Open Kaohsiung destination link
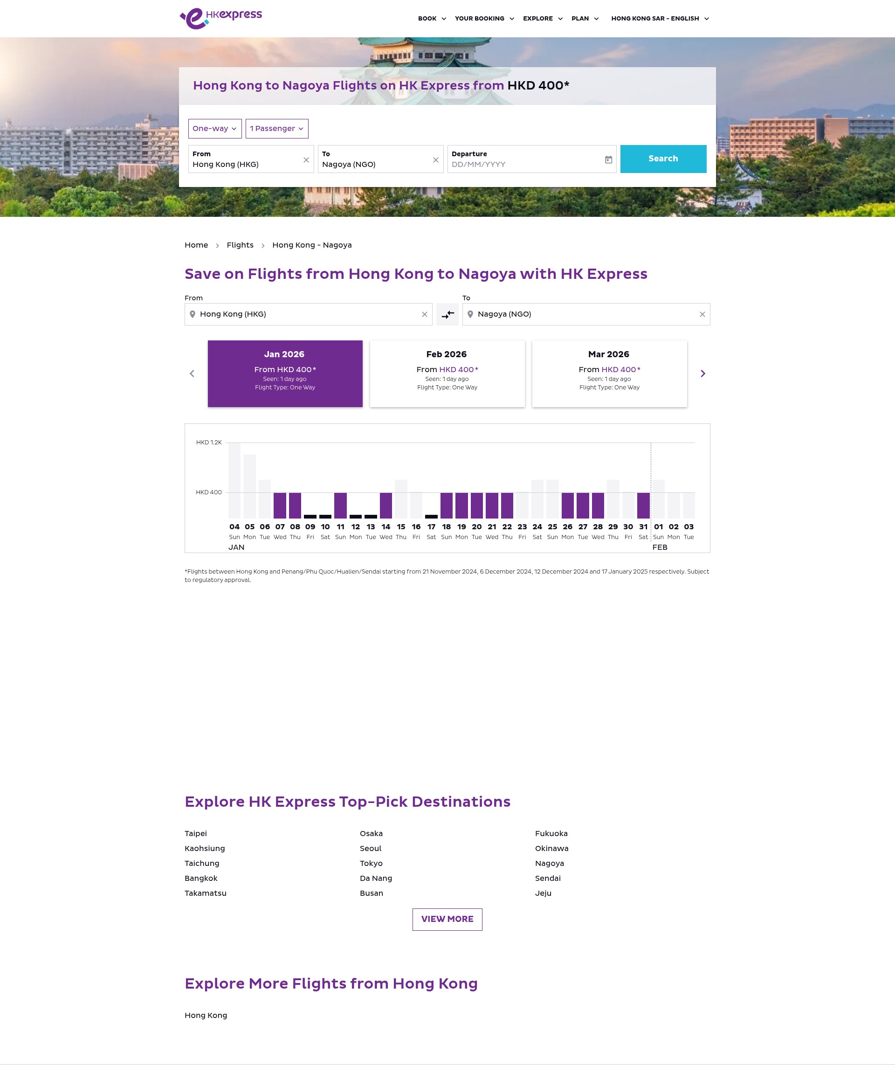 click(205, 848)
